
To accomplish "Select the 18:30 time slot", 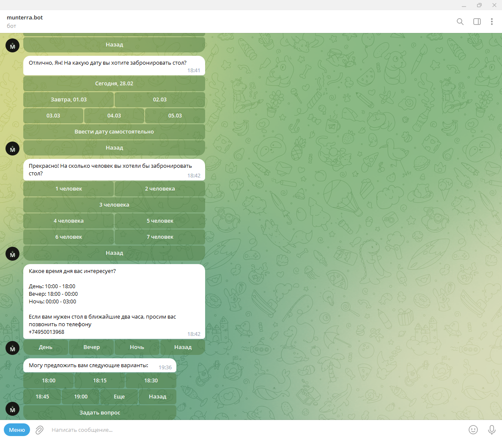I will (x=151, y=380).
